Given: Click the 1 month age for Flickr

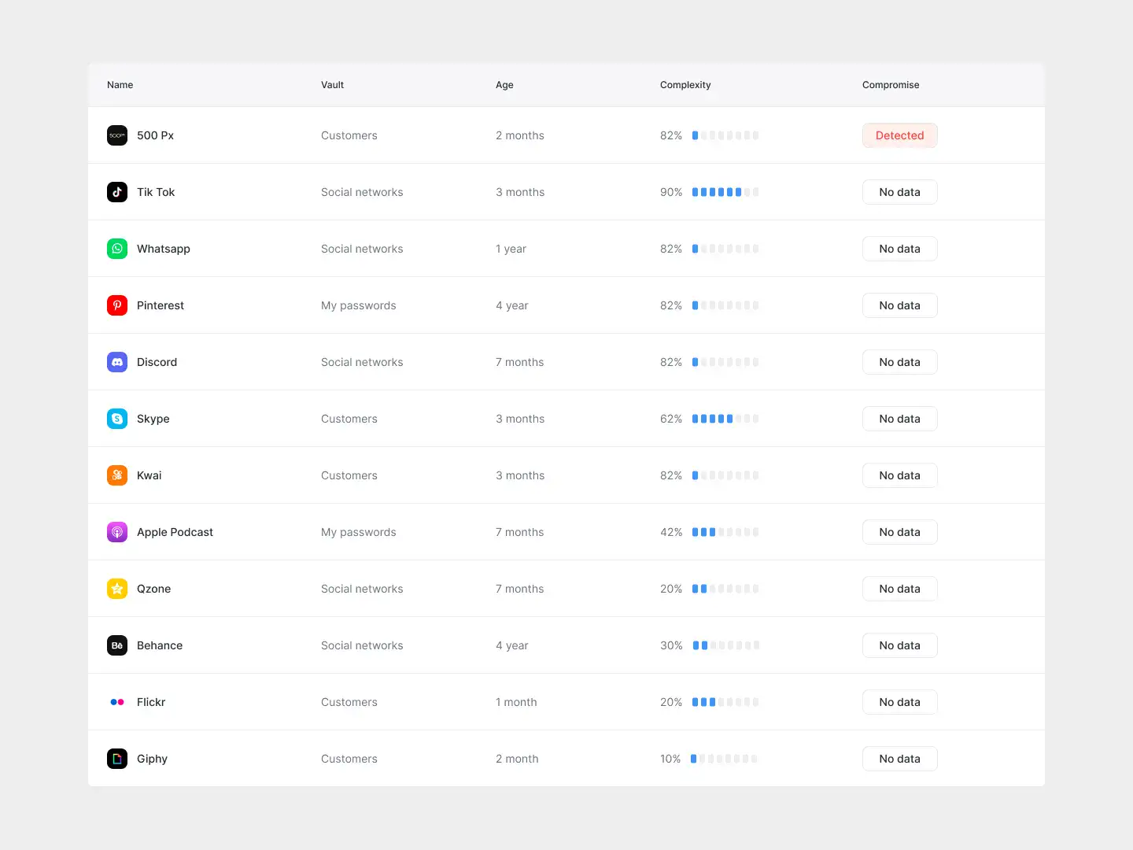Looking at the screenshot, I should point(516,702).
